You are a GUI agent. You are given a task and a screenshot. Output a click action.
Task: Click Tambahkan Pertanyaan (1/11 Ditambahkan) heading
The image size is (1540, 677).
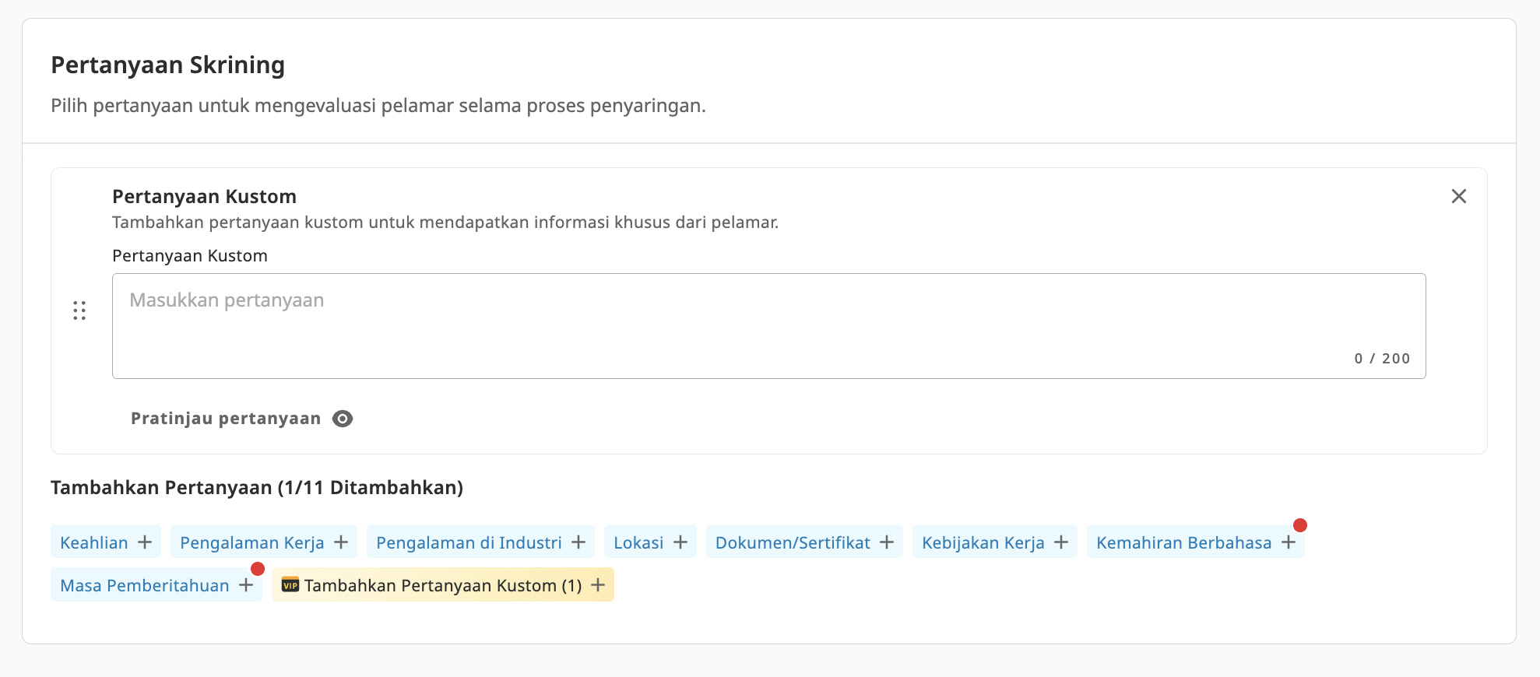tap(257, 488)
